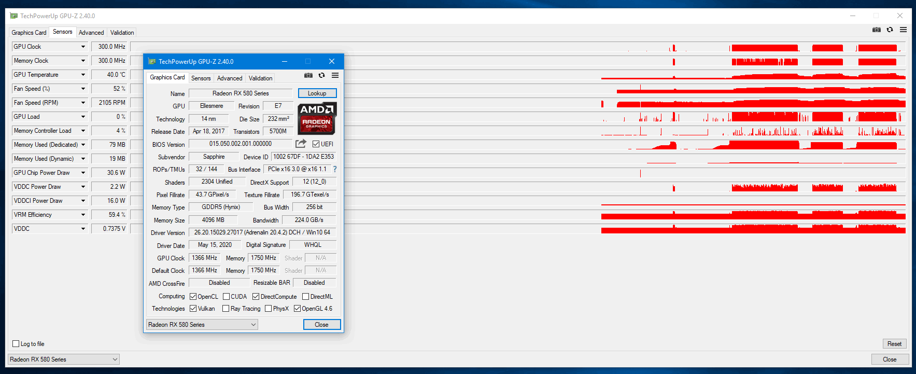Open hamburger menu in front GPU-Z window
916x374 pixels.
coord(335,75)
